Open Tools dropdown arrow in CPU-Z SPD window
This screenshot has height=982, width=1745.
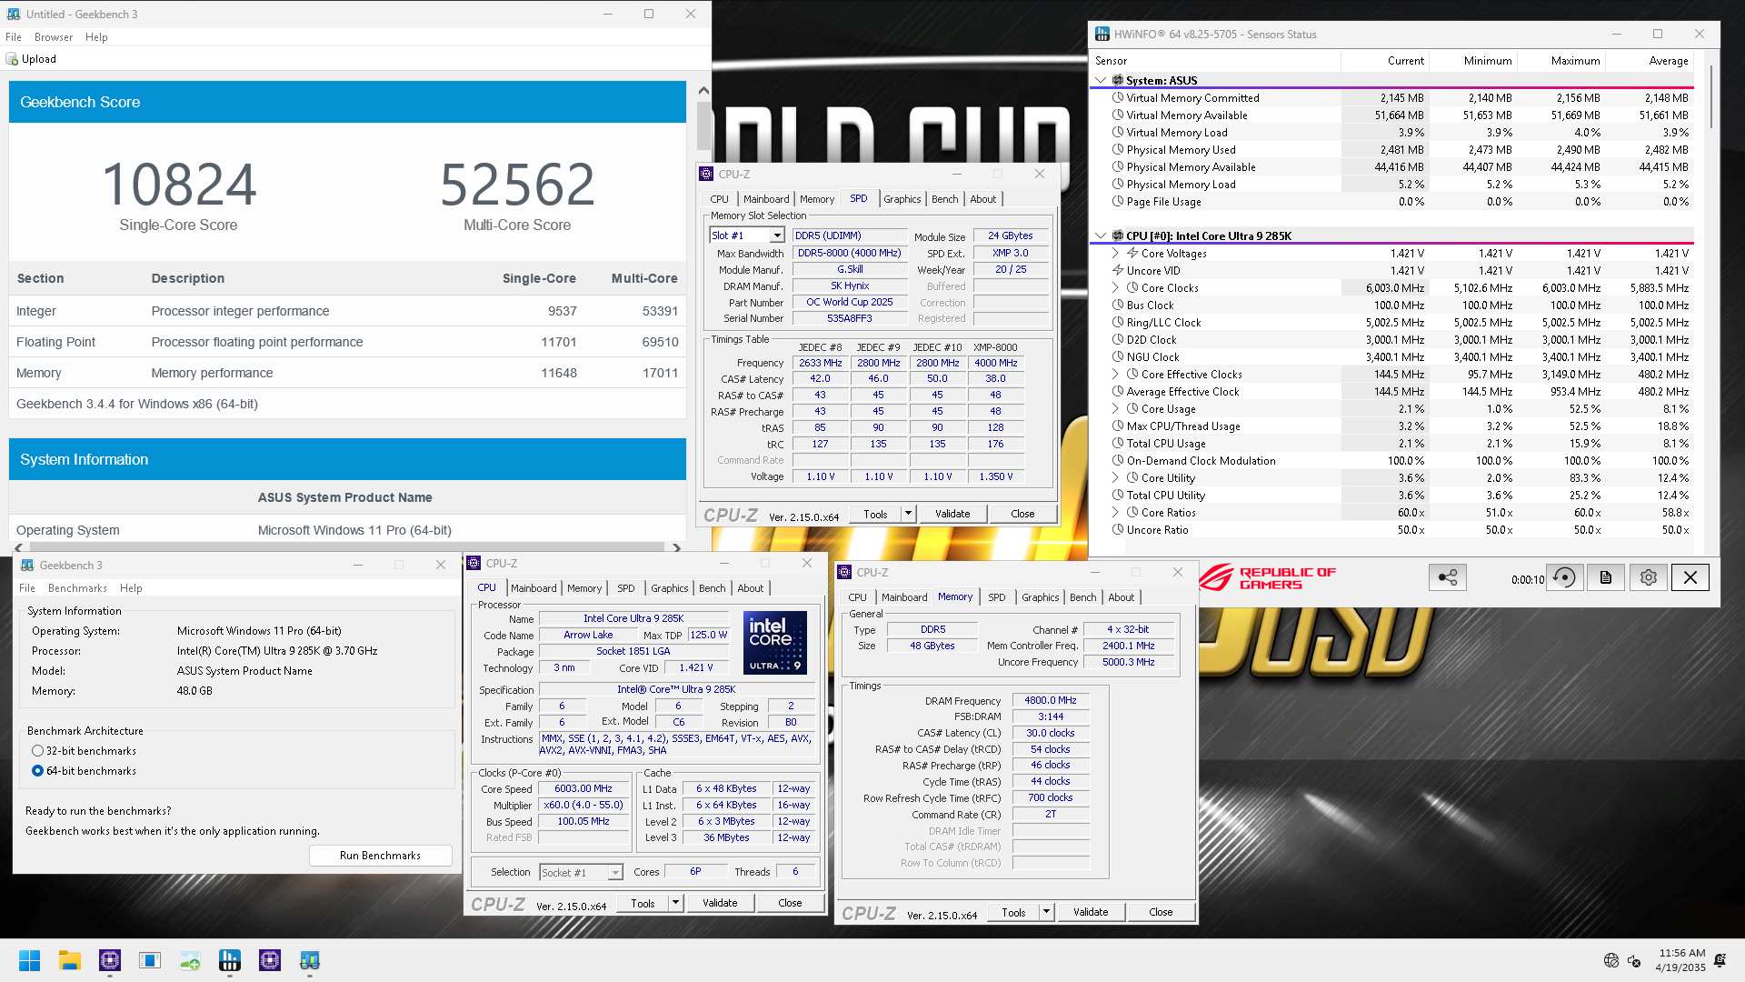coord(907,514)
